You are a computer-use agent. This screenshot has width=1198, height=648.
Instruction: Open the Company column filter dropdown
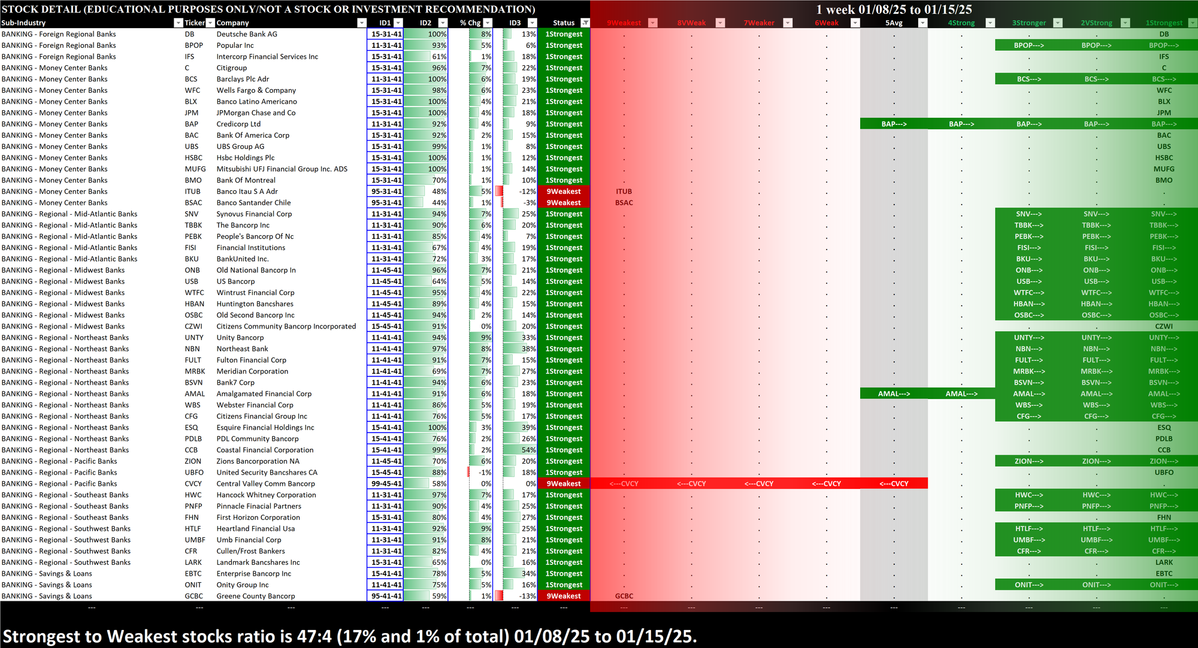pos(361,23)
